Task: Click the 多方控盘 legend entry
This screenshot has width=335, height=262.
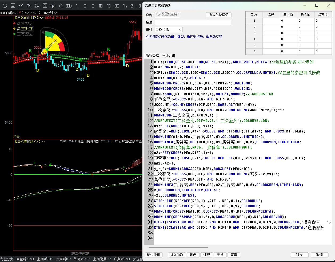Action: (x=23, y=24)
